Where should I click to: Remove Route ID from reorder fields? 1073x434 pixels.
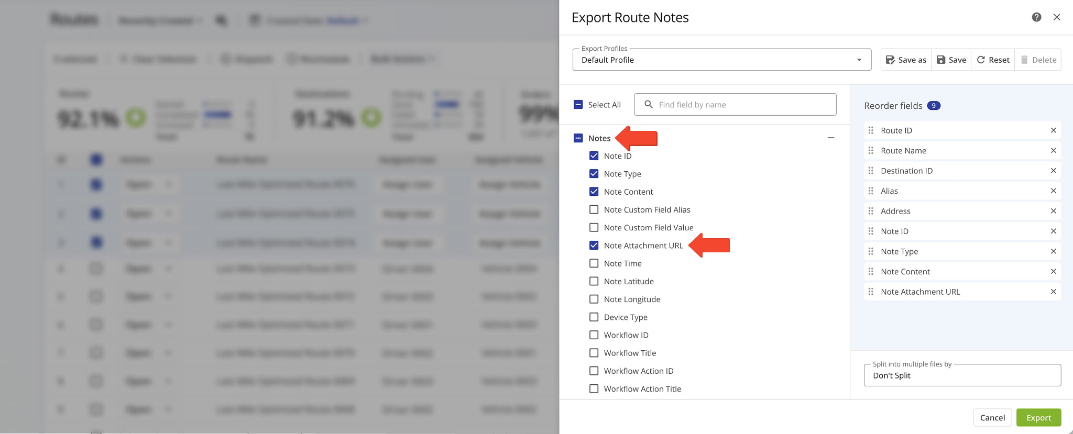point(1053,130)
